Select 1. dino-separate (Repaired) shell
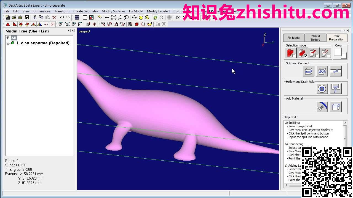Viewport: 353px width, 198px height. [x=43, y=43]
